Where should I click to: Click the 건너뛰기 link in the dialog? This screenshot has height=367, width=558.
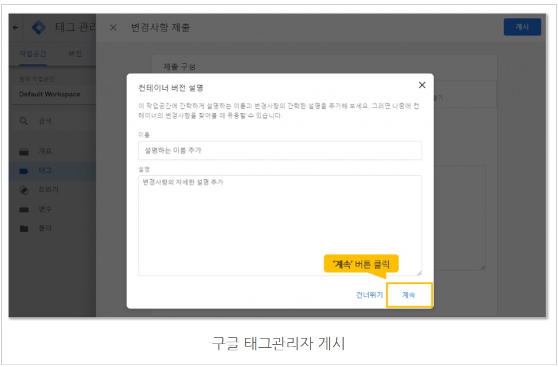[369, 295]
